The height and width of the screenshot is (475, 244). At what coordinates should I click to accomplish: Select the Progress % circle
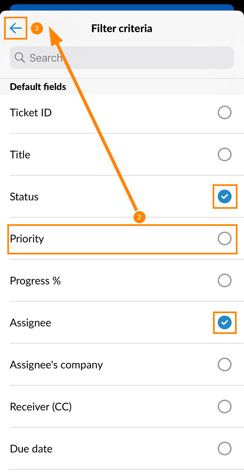[x=224, y=281]
